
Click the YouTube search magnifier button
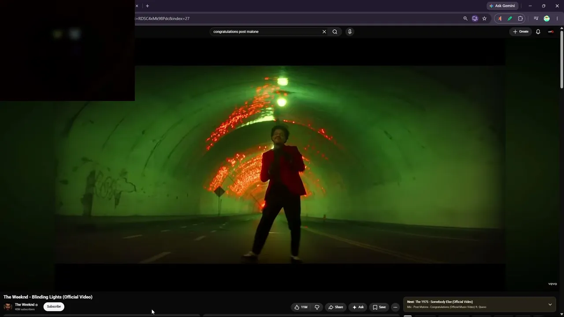(x=335, y=32)
